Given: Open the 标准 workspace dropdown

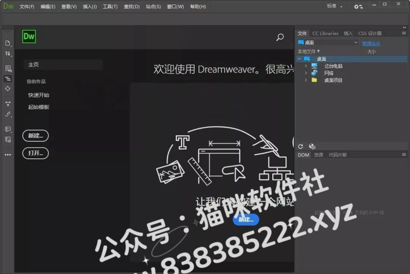Looking at the screenshot, I should click(334, 6).
